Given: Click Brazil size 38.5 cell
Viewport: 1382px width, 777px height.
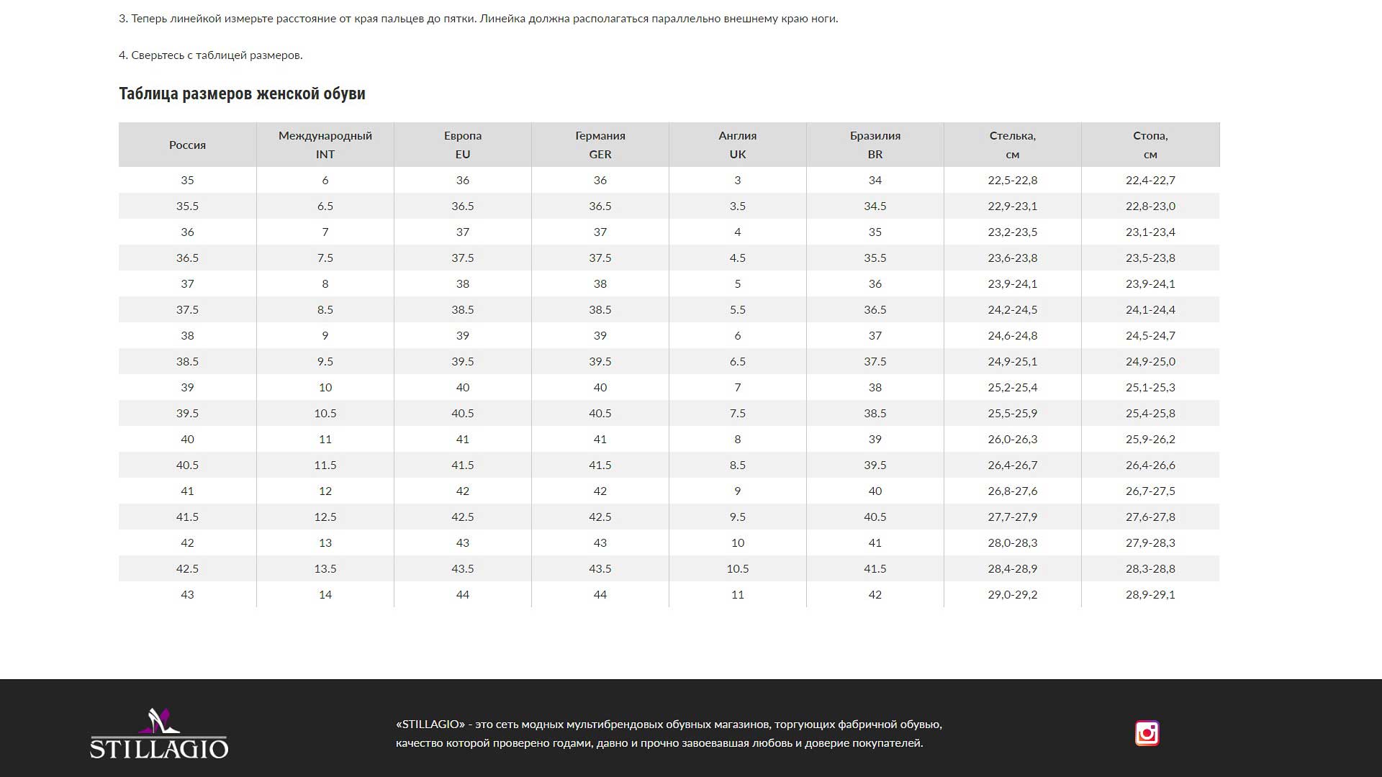Looking at the screenshot, I should (x=875, y=413).
